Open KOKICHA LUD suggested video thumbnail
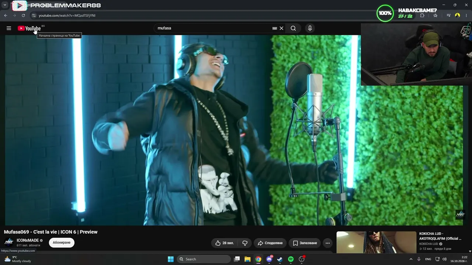This screenshot has height=265, width=472. [376, 242]
